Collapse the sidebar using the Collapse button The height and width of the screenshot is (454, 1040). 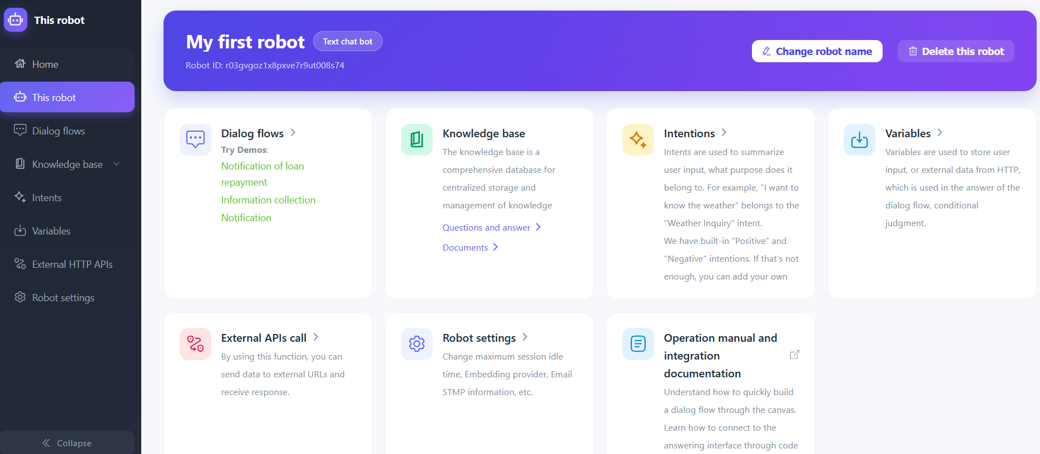[x=67, y=443]
